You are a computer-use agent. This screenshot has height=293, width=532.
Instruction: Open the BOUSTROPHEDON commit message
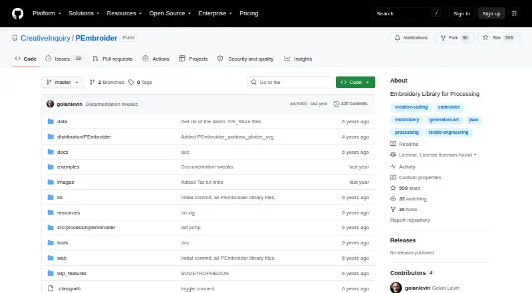tap(205, 273)
